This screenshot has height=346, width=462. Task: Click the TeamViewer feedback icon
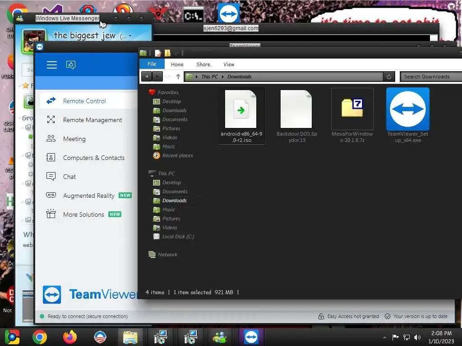coord(71,65)
